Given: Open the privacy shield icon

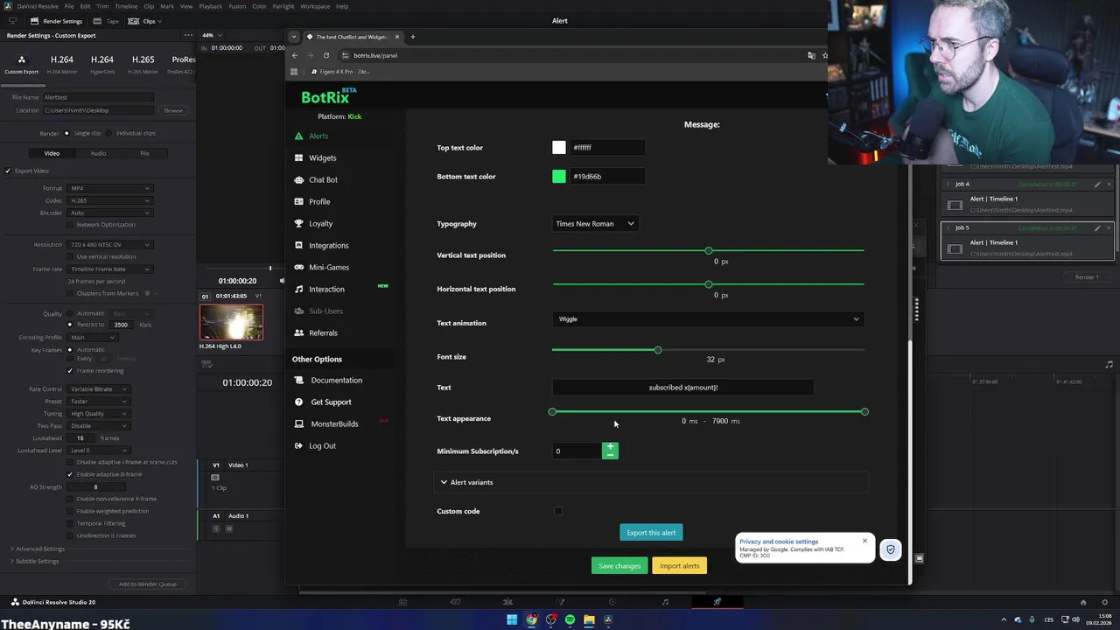Looking at the screenshot, I should [x=891, y=550].
